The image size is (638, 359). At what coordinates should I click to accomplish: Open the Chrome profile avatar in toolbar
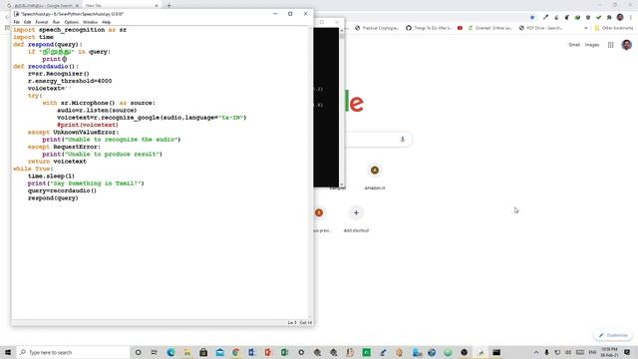pos(620,18)
